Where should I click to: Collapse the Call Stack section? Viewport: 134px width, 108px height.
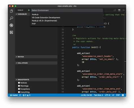pos(36,63)
